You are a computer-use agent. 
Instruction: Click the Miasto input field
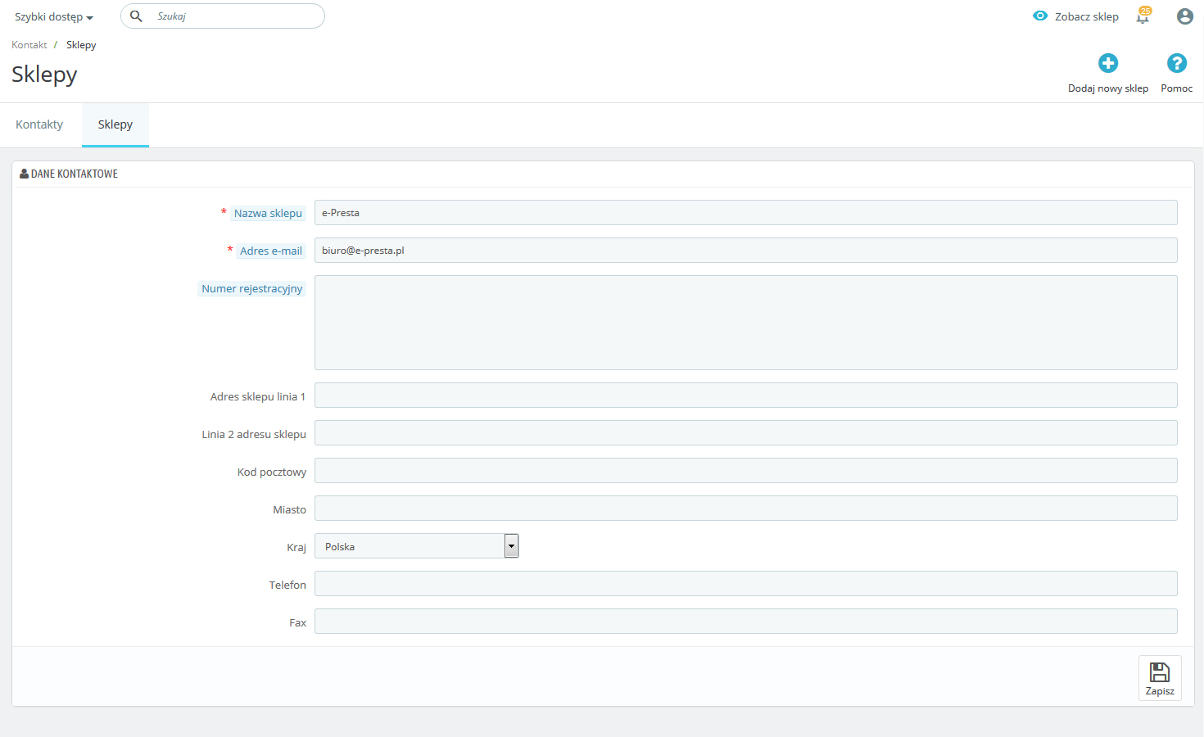pyautogui.click(x=745, y=509)
